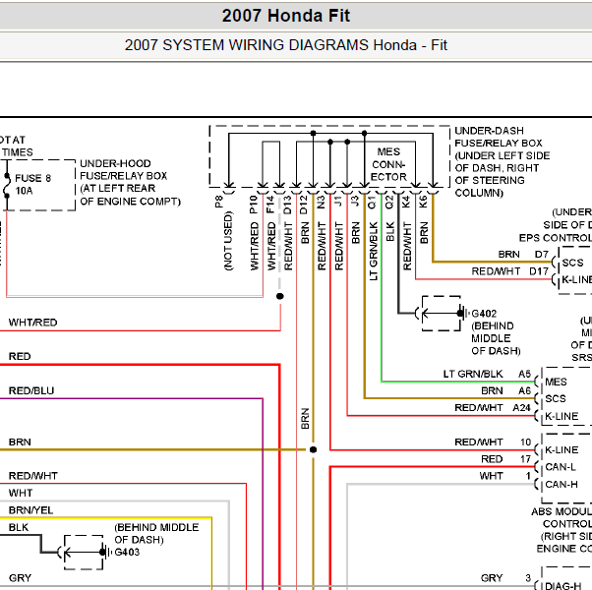Click terminal label "D7" on the BRN wire
Viewport: 592px width, 590px height.
(542, 255)
